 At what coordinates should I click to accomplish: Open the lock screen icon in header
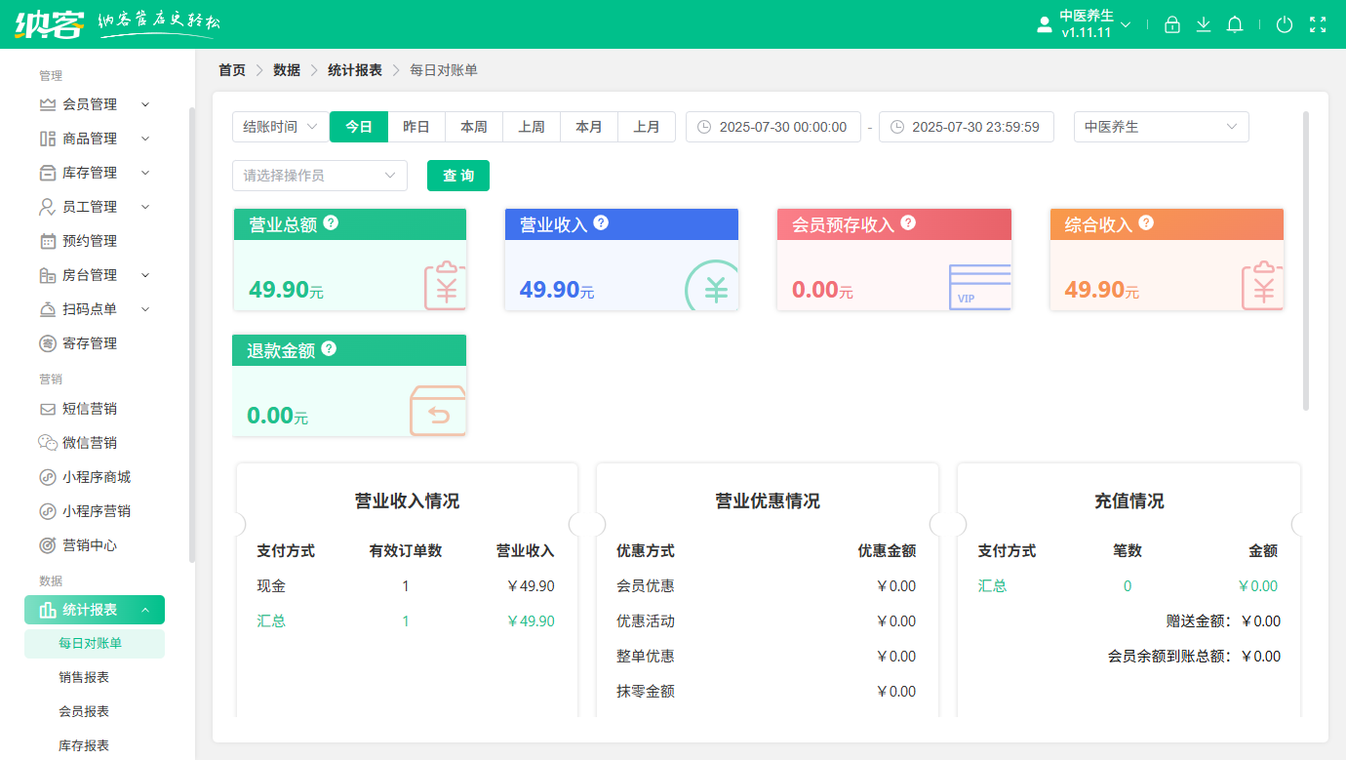click(x=1172, y=24)
